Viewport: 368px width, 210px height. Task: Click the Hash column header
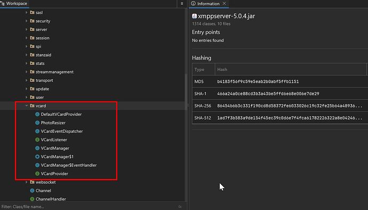point(291,69)
